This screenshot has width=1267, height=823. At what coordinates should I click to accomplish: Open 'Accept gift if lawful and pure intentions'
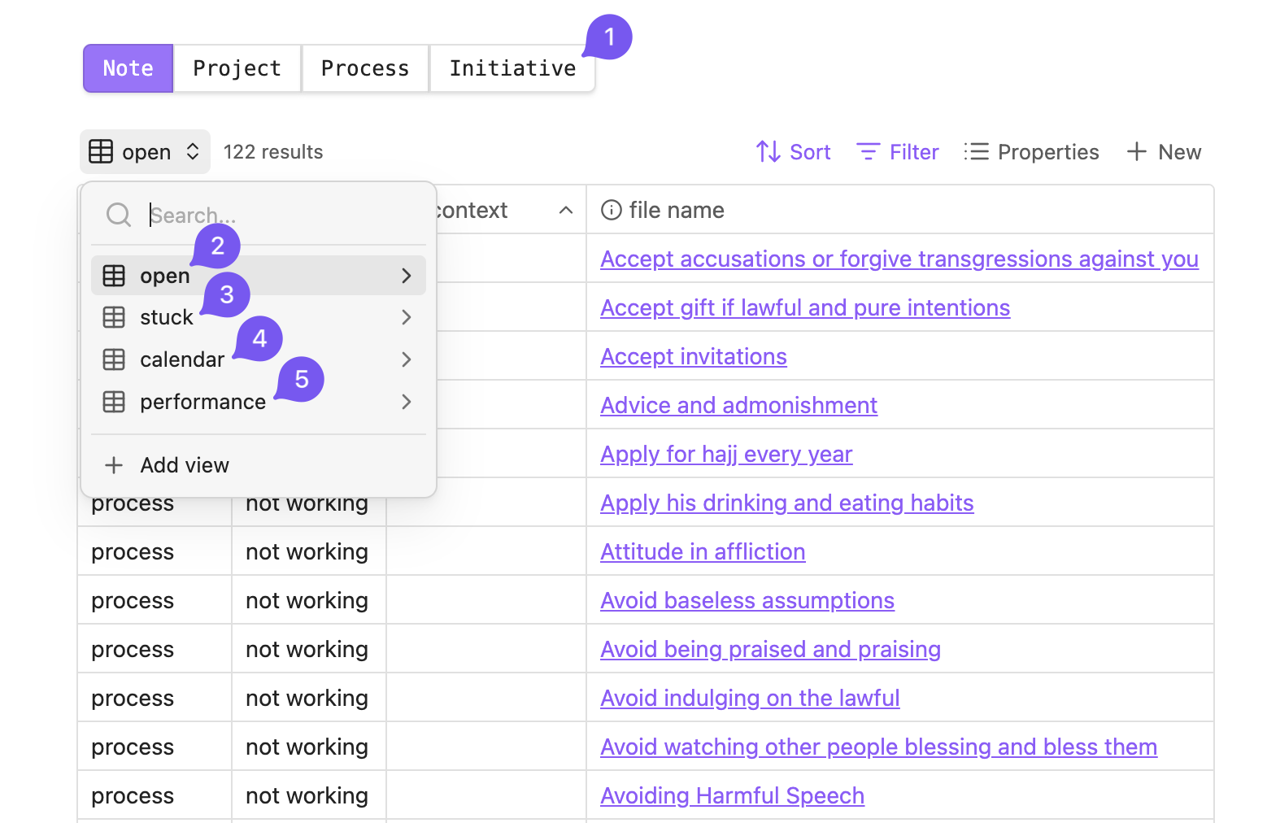click(805, 307)
